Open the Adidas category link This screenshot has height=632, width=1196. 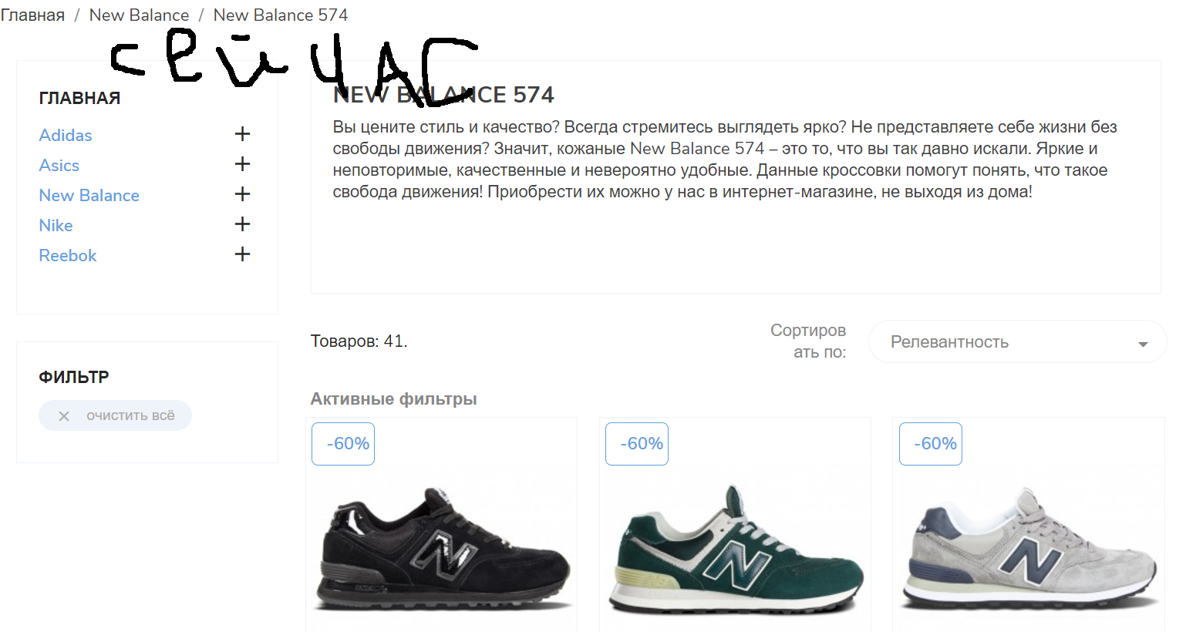[x=66, y=135]
